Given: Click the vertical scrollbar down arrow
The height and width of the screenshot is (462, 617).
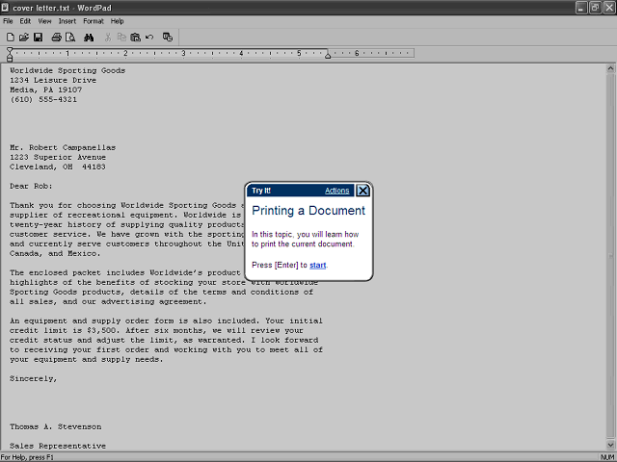Looking at the screenshot, I should pyautogui.click(x=610, y=445).
